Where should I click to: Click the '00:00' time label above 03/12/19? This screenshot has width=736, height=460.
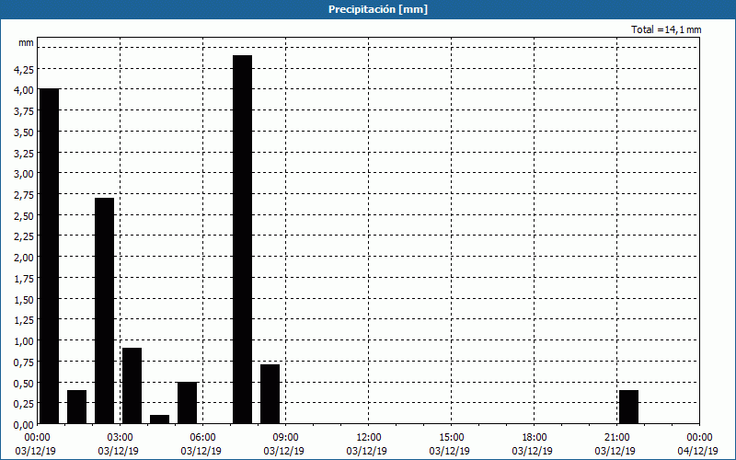coord(37,438)
